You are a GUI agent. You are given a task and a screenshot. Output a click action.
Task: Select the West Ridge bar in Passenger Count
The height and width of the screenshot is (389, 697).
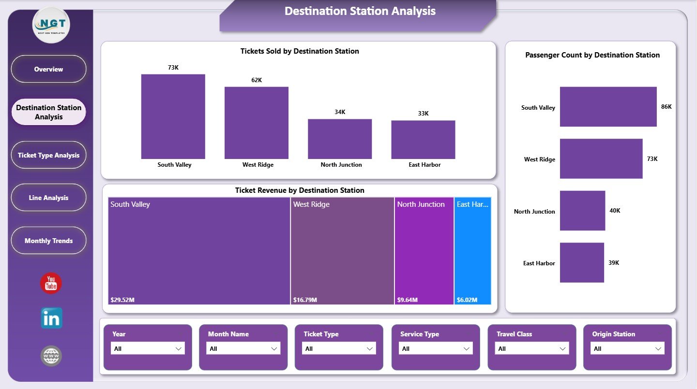coord(601,158)
